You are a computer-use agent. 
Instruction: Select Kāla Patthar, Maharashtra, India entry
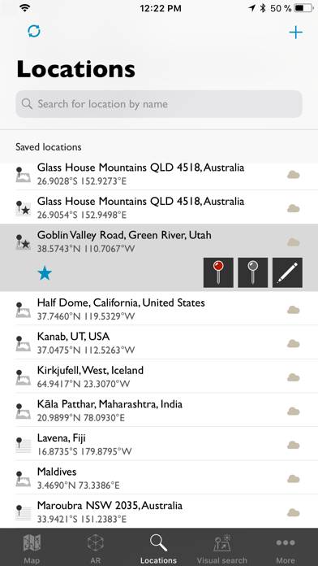[x=159, y=410]
